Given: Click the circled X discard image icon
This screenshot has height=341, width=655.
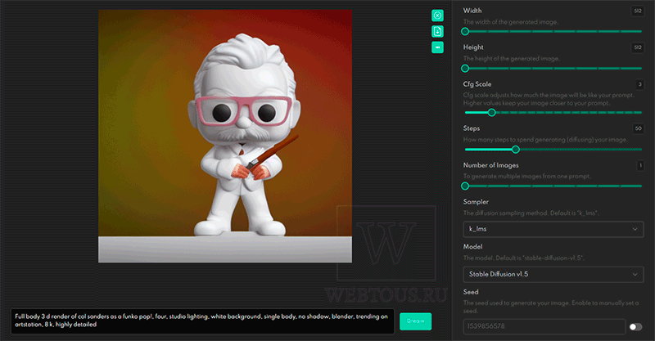Looking at the screenshot, I should coord(437,16).
